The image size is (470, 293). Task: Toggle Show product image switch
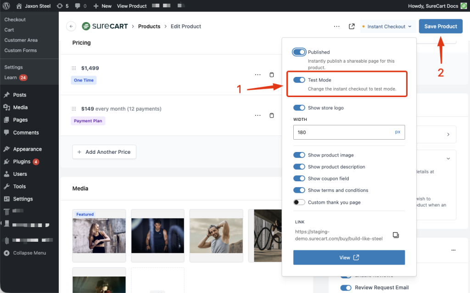point(299,155)
